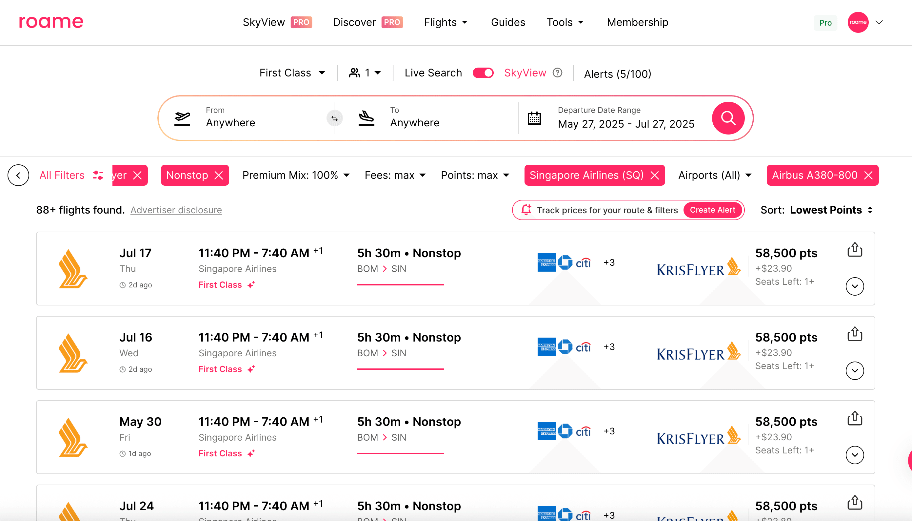Expand the Jul 16 flight details chevron

[x=854, y=371]
